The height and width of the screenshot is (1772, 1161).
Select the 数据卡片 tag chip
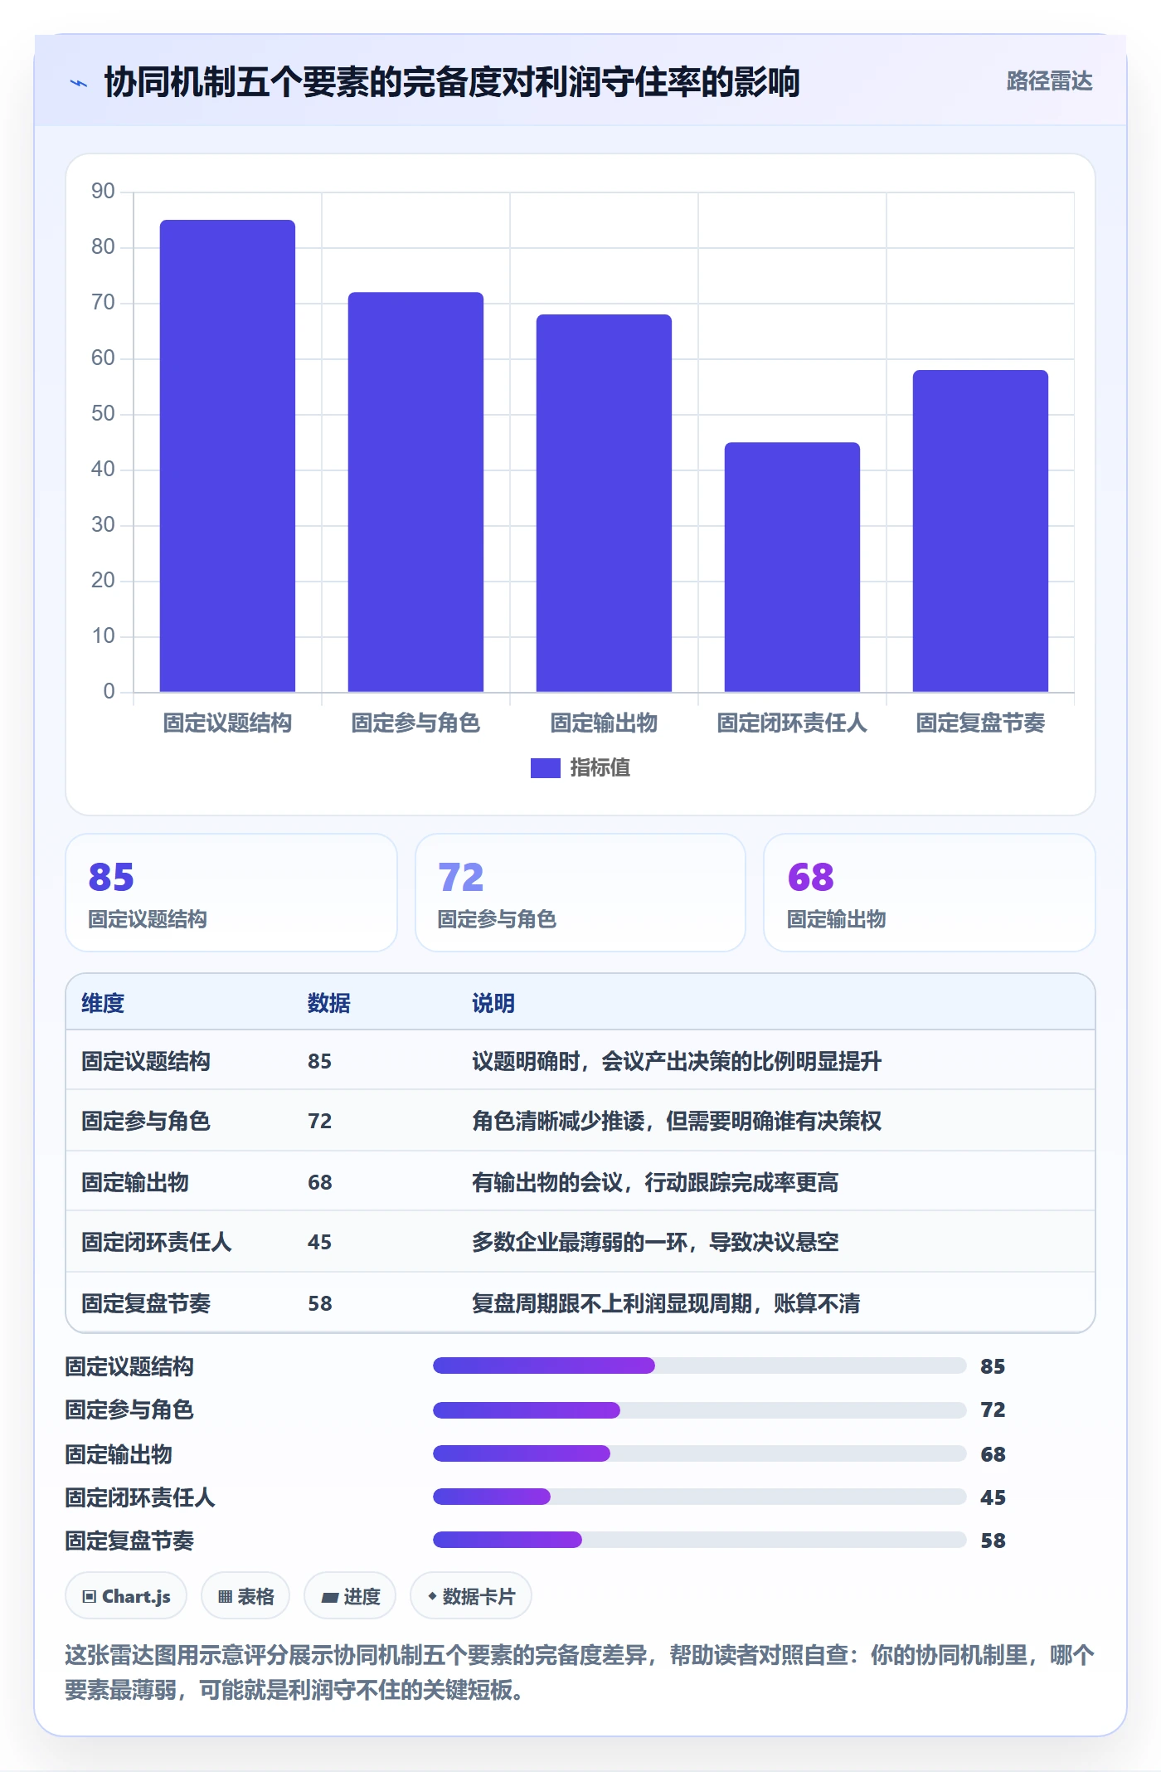pyautogui.click(x=471, y=1596)
